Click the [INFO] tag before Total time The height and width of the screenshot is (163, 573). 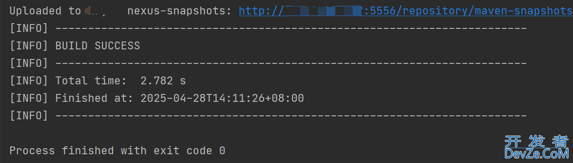pos(29,81)
